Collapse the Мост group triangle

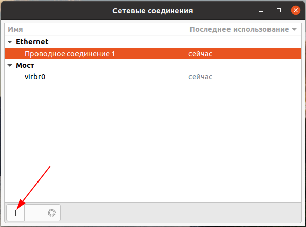pos(10,65)
